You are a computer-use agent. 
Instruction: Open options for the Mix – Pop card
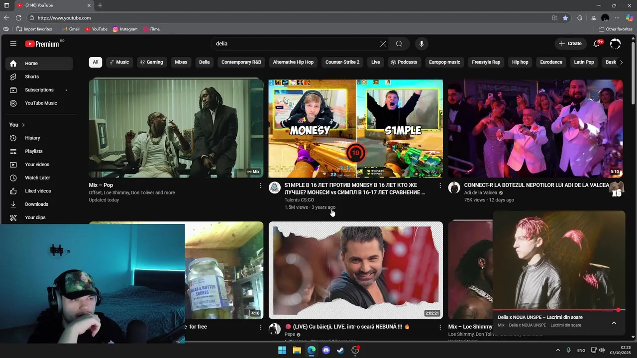(260, 185)
